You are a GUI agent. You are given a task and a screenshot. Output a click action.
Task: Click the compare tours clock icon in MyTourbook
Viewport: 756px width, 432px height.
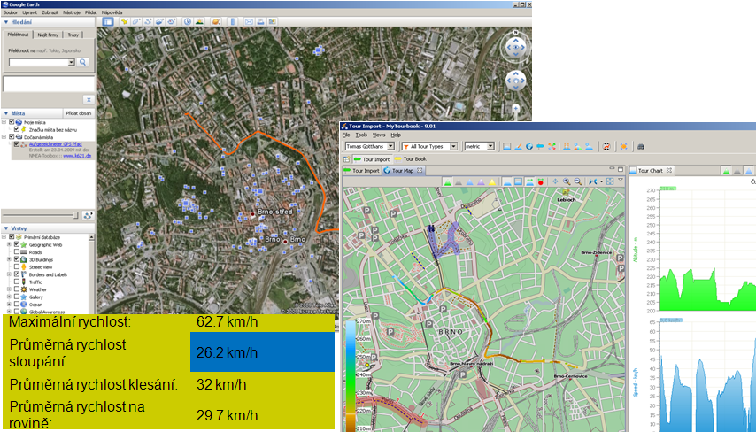[x=606, y=147]
